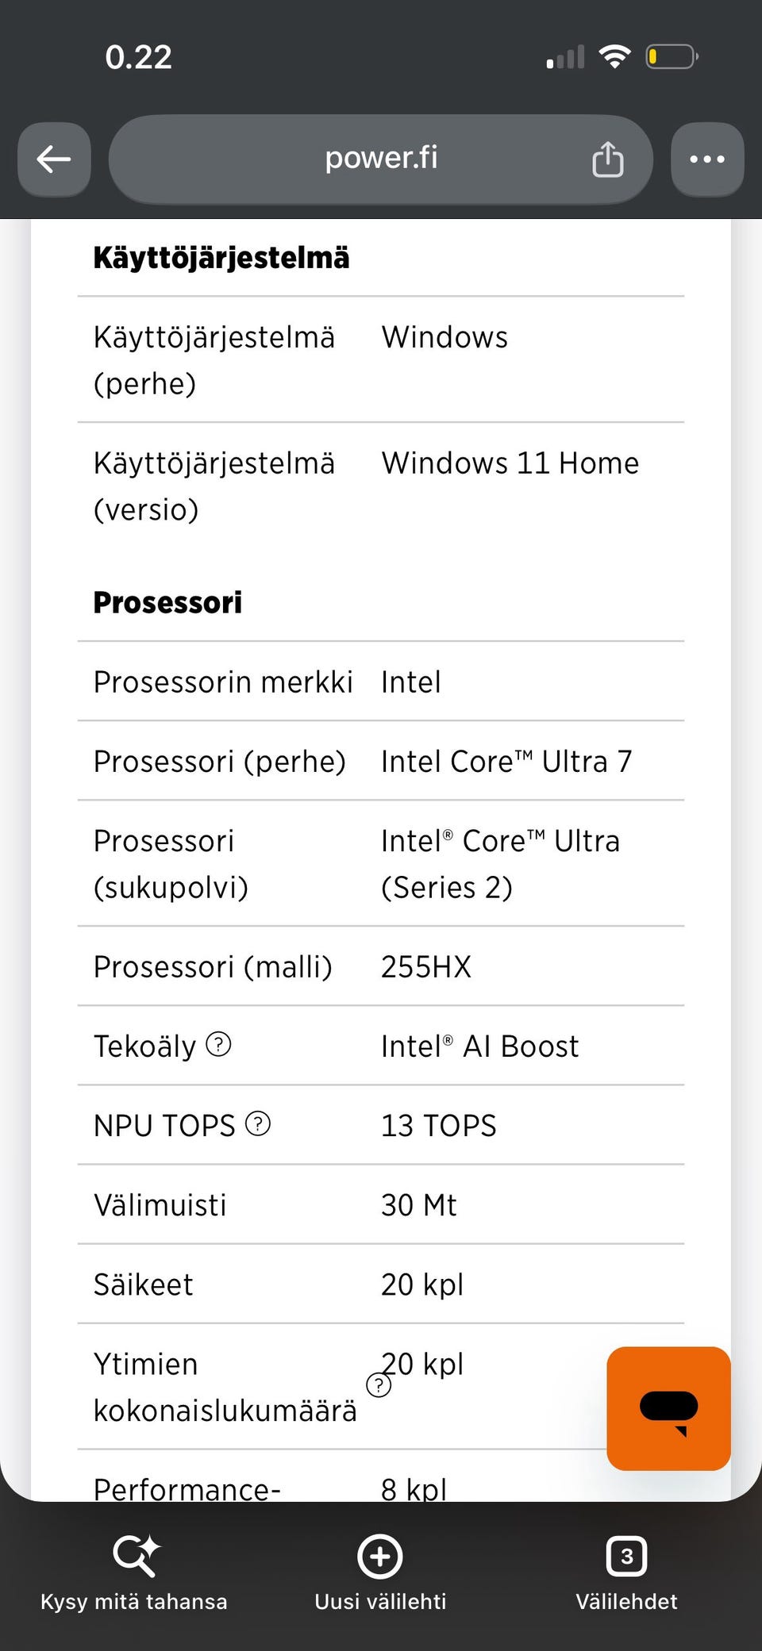Tap the 255HX processor model value
The image size is (762, 1651).
[x=426, y=966]
